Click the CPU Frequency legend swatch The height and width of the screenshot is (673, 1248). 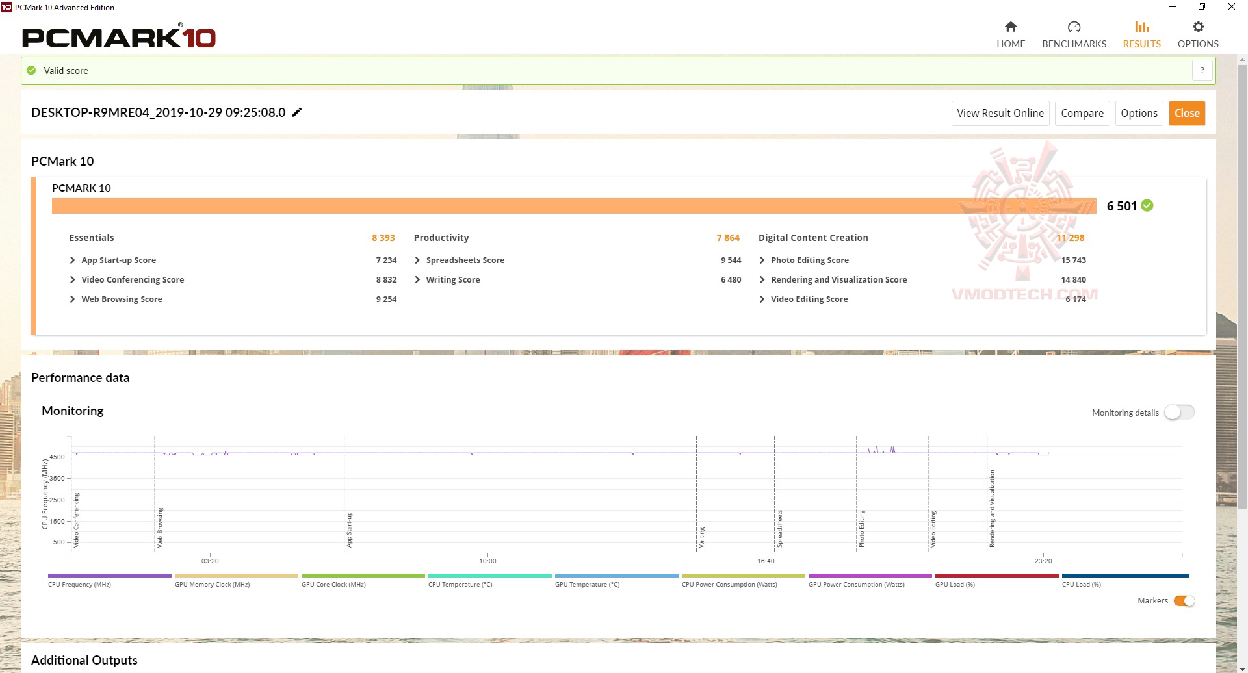tap(109, 576)
